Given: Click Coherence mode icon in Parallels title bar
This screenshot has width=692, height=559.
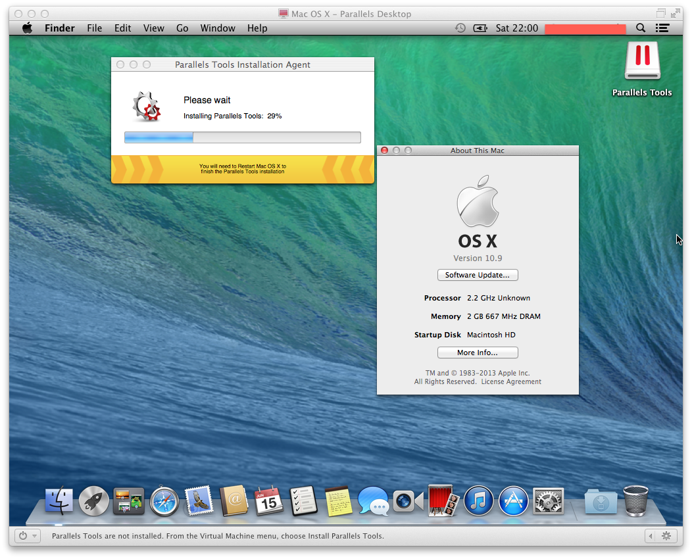Looking at the screenshot, I should [660, 14].
